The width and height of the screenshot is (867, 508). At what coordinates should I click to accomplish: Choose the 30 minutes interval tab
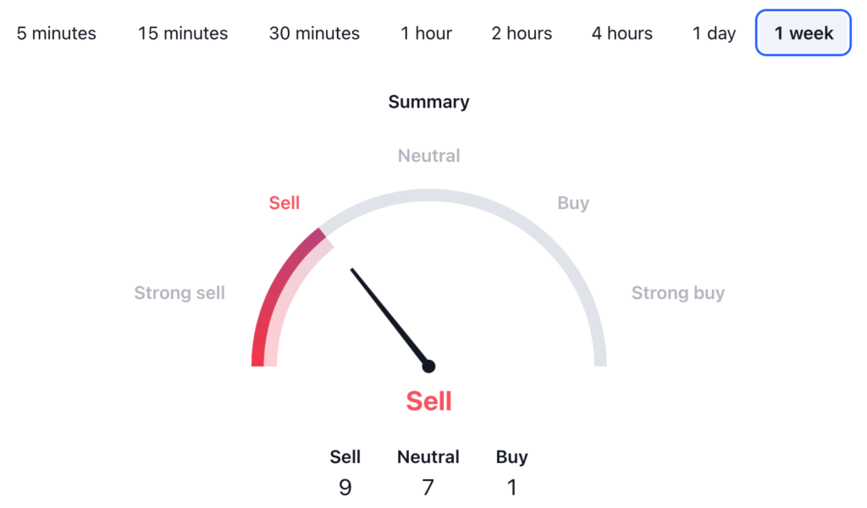[314, 34]
